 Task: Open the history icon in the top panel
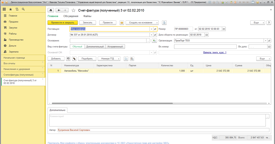[x=17, y=9]
